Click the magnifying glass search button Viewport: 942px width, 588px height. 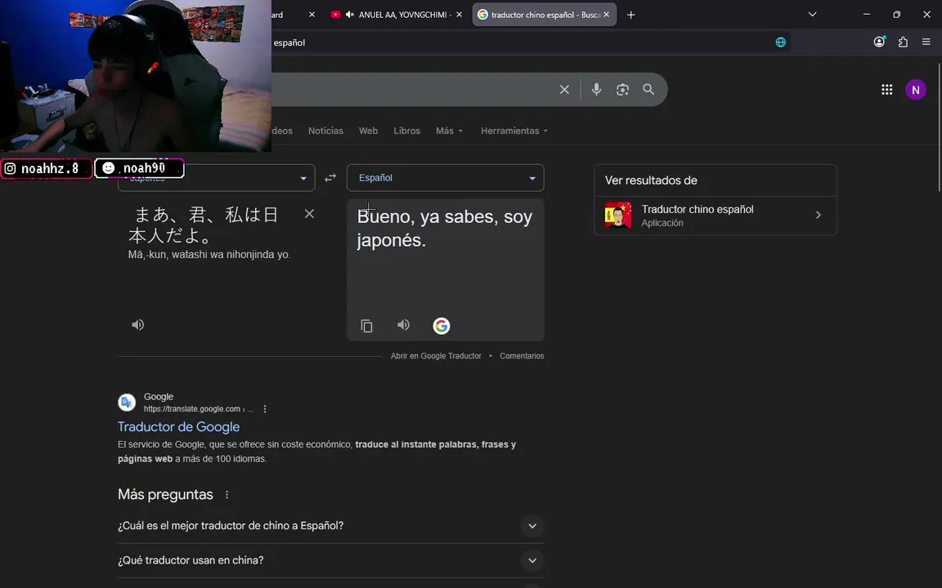click(648, 89)
